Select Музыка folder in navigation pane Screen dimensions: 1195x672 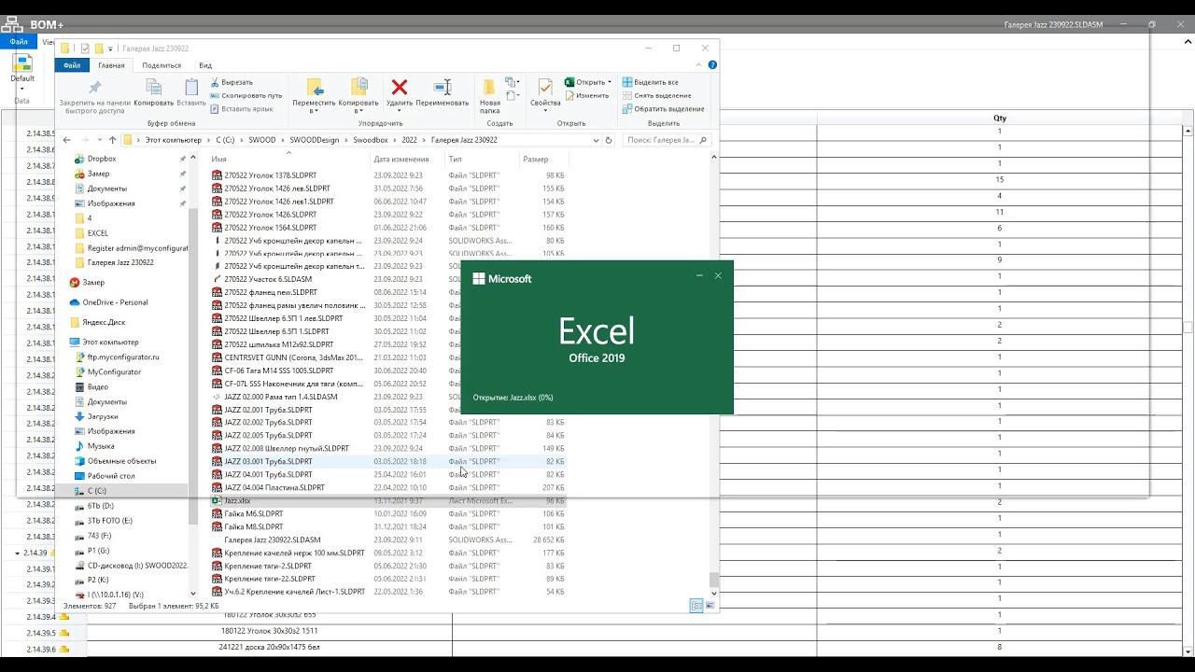point(93,446)
